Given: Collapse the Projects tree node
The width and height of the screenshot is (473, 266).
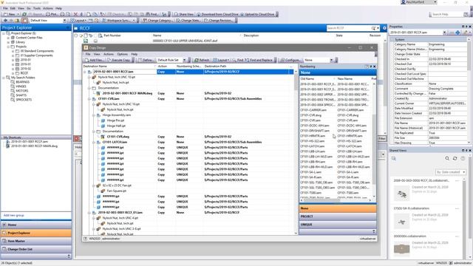Looking at the screenshot, I should tap(8, 47).
